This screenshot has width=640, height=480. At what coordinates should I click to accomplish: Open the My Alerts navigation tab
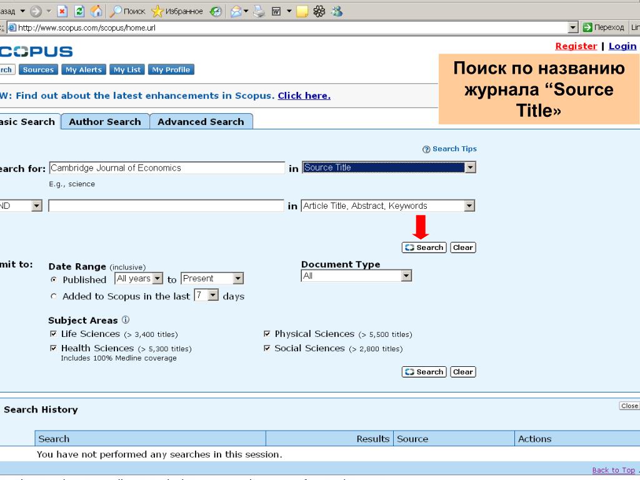coord(84,70)
